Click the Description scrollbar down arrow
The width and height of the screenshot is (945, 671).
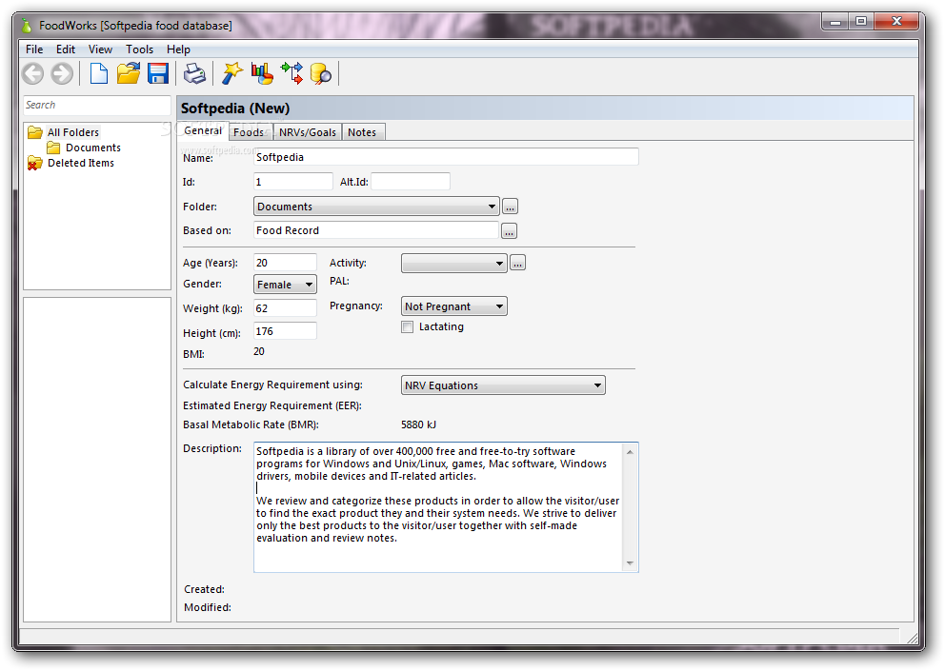[x=630, y=563]
